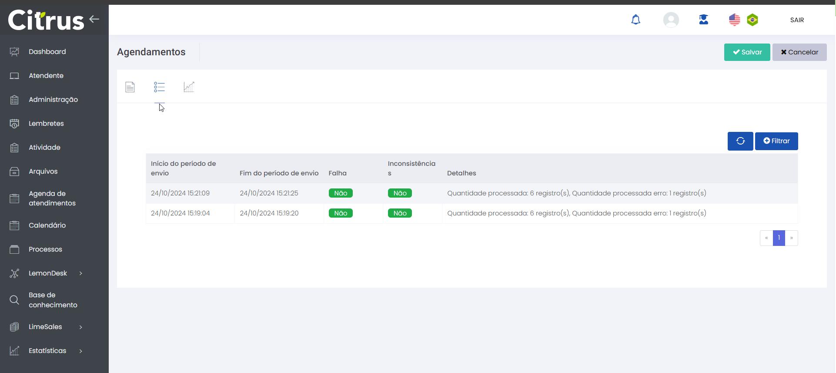The image size is (836, 373).
Task: Open Dashboard from the sidebar
Action: pos(47,52)
